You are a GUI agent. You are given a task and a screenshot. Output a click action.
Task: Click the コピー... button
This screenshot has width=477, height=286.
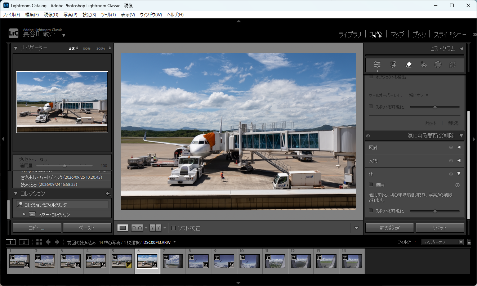[37, 228]
